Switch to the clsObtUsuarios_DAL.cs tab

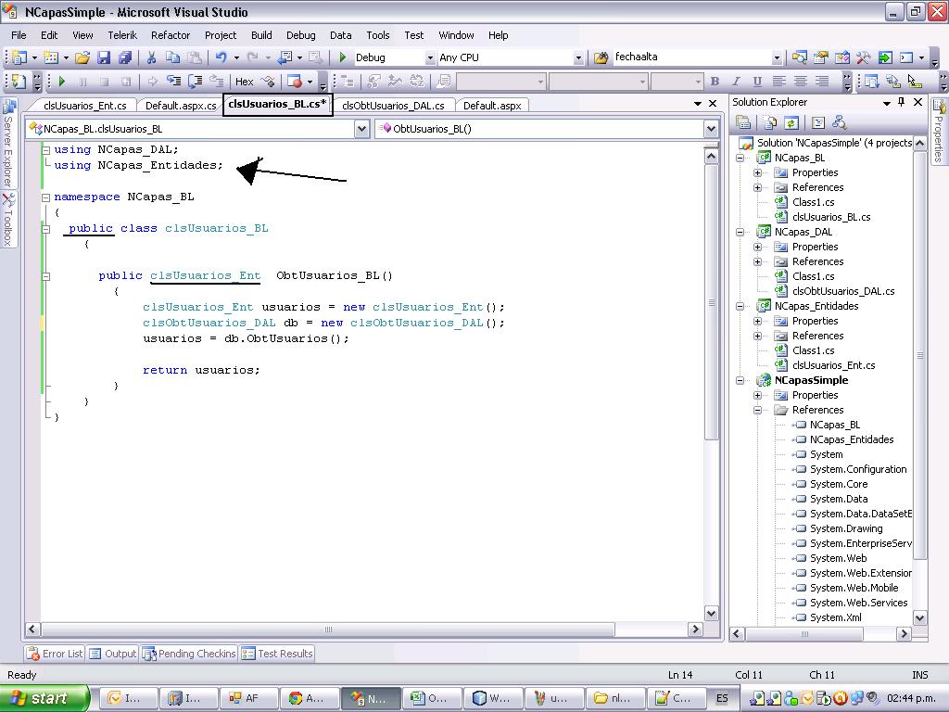pos(394,105)
